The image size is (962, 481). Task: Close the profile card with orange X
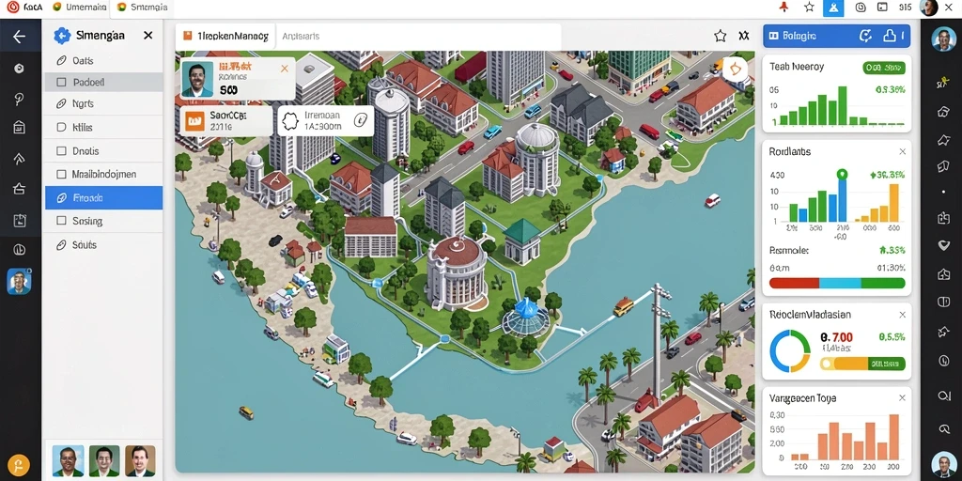click(284, 69)
